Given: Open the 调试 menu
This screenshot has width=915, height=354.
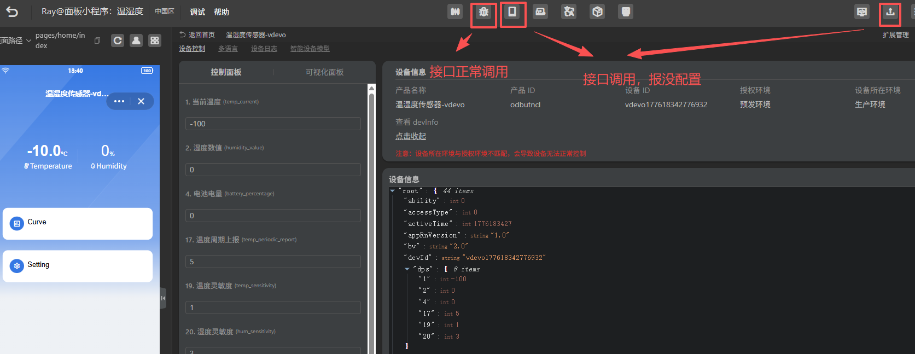Looking at the screenshot, I should pyautogui.click(x=197, y=12).
